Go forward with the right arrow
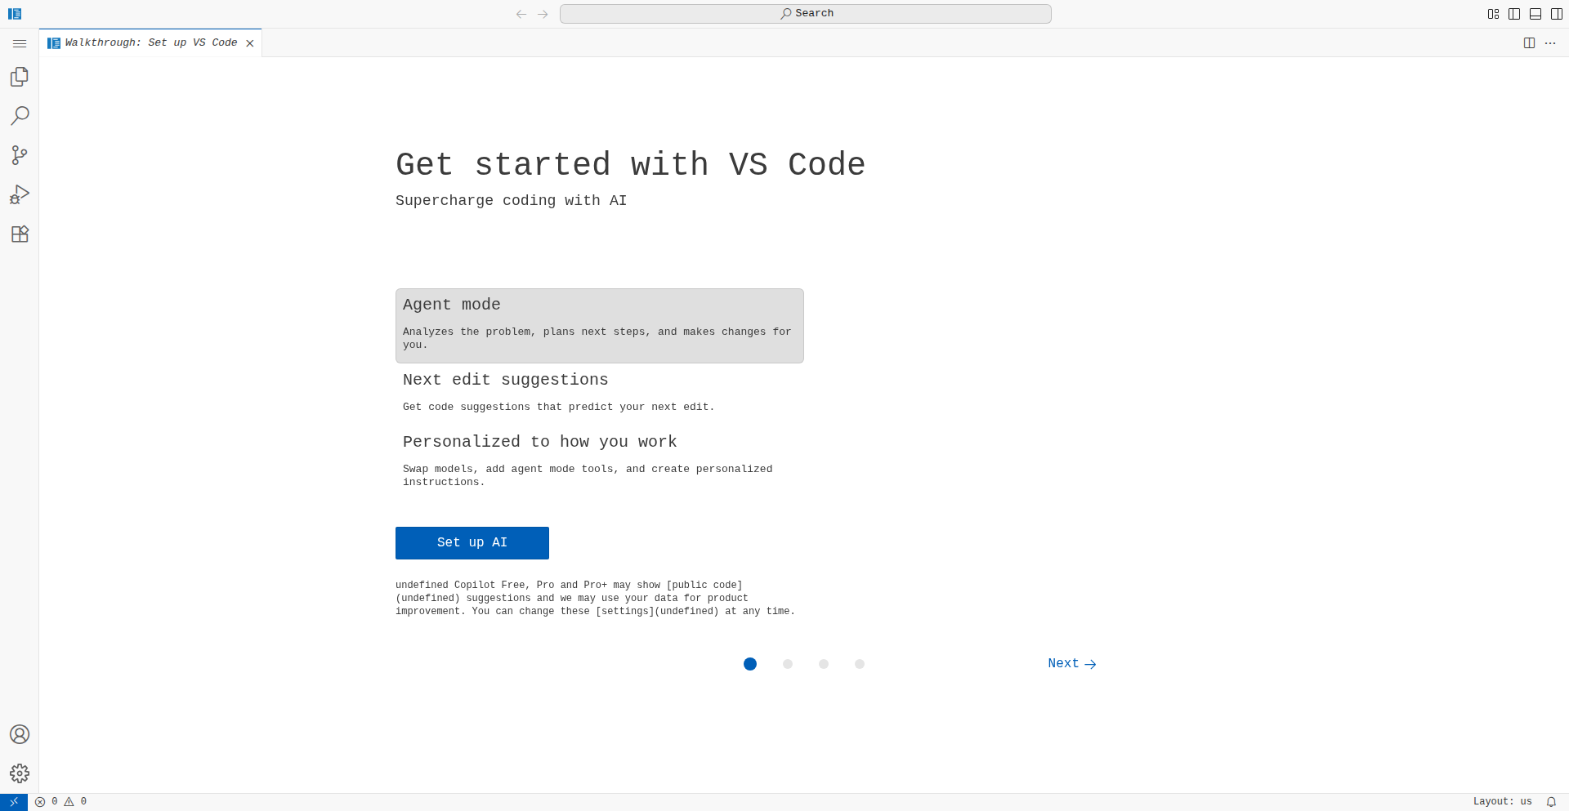 [x=543, y=14]
